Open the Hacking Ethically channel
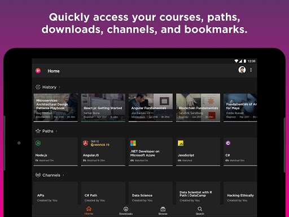289x217 pixels. click(x=240, y=193)
